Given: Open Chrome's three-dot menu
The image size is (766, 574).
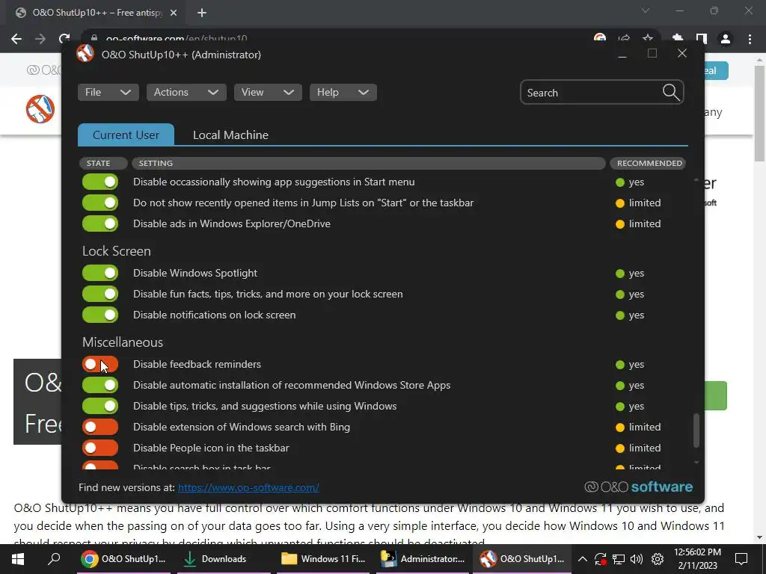Looking at the screenshot, I should [x=750, y=39].
